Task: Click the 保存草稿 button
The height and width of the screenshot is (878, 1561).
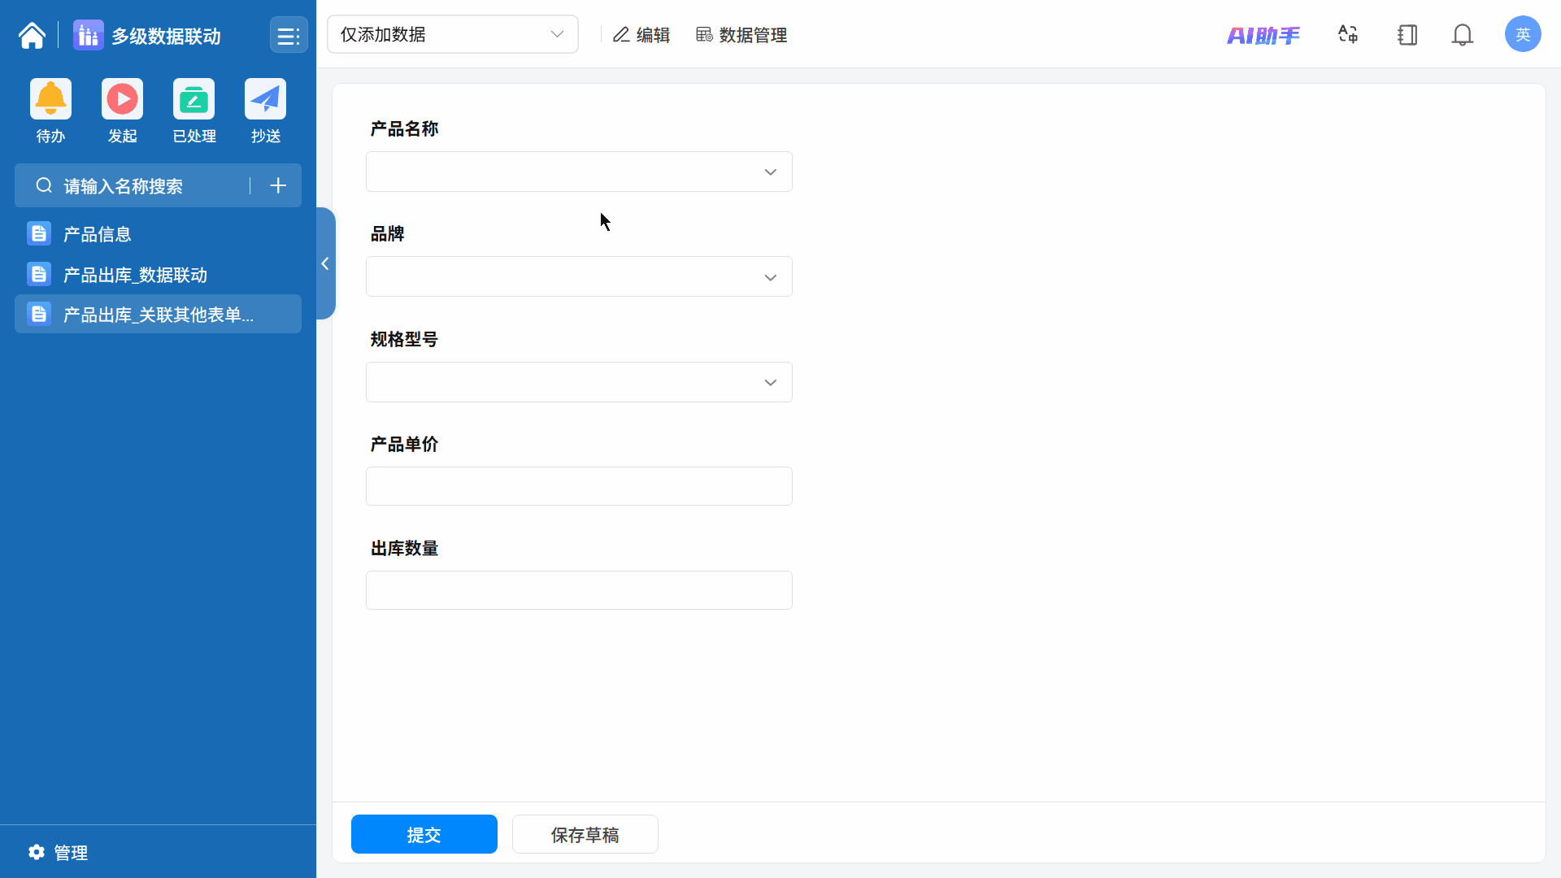Action: click(585, 834)
